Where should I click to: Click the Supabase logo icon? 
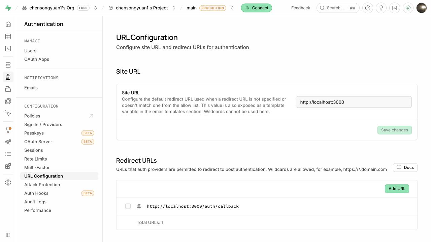[x=8, y=8]
